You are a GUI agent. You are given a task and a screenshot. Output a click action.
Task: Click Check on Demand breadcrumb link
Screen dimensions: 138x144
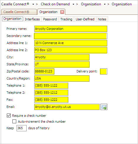pos(55,4)
